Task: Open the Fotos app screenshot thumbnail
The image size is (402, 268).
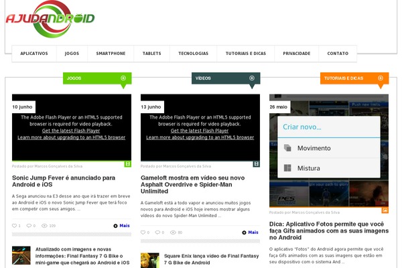Action: [x=329, y=151]
